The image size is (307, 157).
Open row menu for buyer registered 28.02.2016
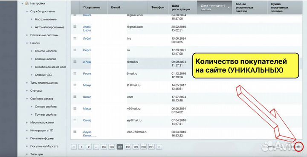coord(75,26)
